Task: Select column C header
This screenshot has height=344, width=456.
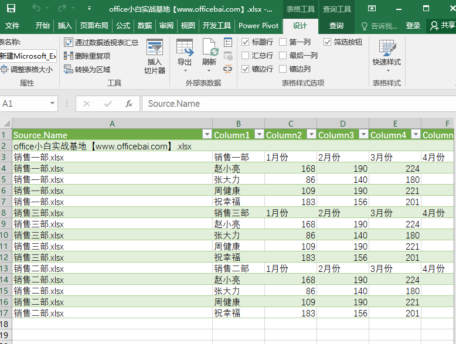Action: click(291, 124)
